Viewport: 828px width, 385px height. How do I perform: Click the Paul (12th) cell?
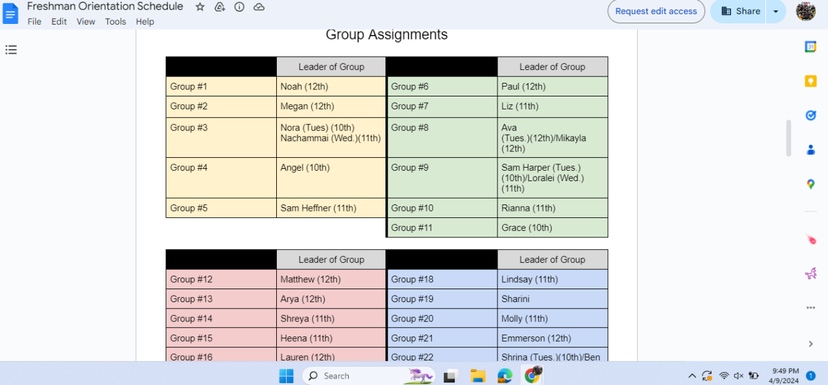tap(552, 87)
